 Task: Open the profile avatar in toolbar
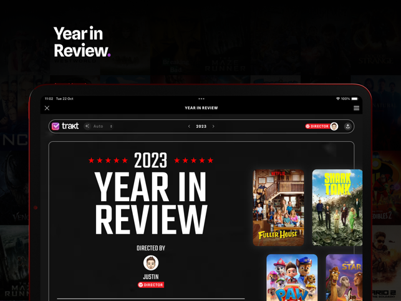click(x=334, y=126)
